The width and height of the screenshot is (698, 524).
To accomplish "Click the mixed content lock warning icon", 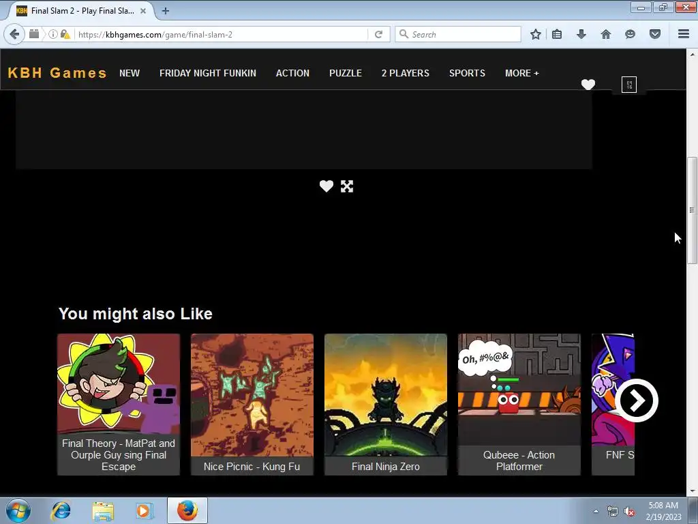I will (x=65, y=34).
